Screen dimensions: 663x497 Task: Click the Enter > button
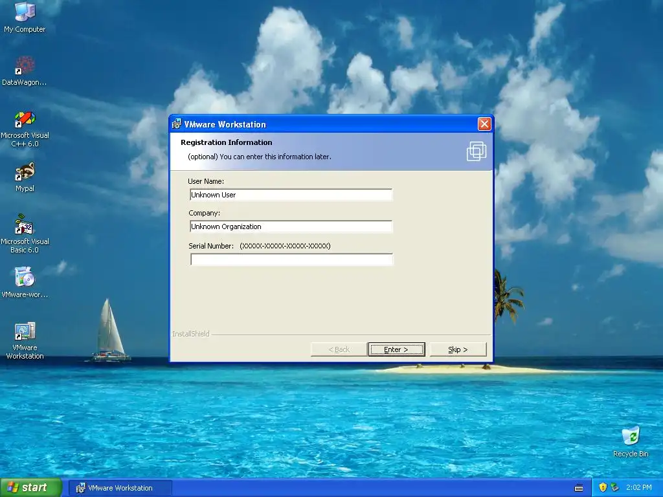[x=397, y=349]
